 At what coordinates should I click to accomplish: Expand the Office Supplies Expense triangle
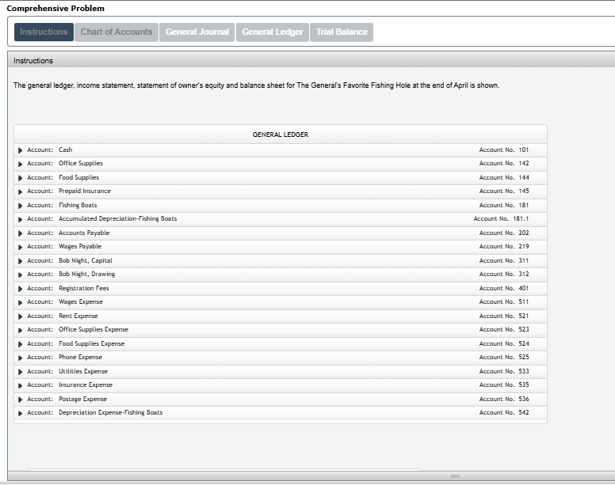[21, 331]
